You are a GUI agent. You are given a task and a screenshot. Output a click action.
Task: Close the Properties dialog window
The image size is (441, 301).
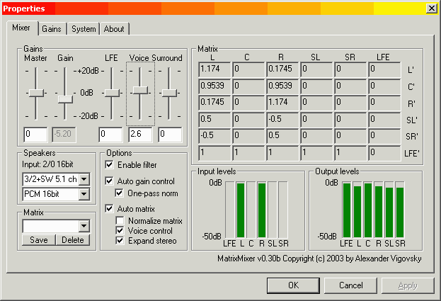pyautogui.click(x=431, y=8)
